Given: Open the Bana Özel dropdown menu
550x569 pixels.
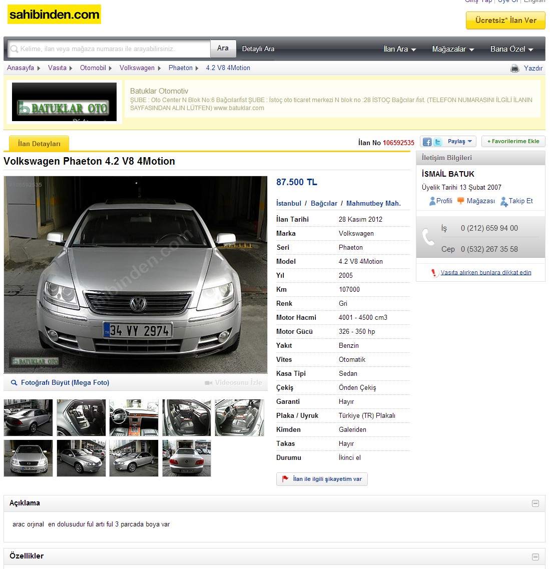Looking at the screenshot, I should pyautogui.click(x=511, y=49).
